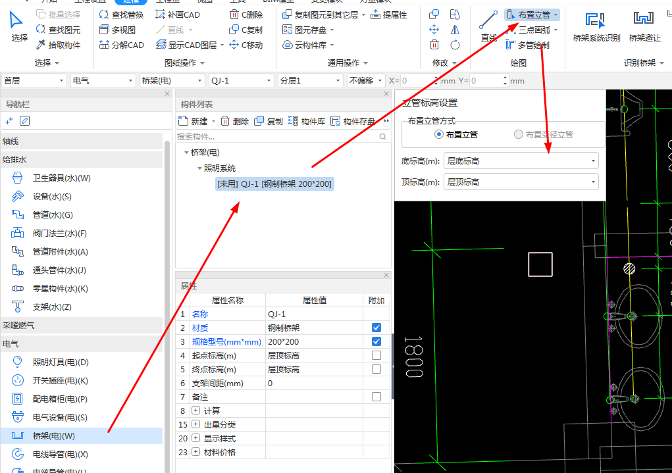Select 配电箱柜(电)(P) in navigation

[82, 399]
